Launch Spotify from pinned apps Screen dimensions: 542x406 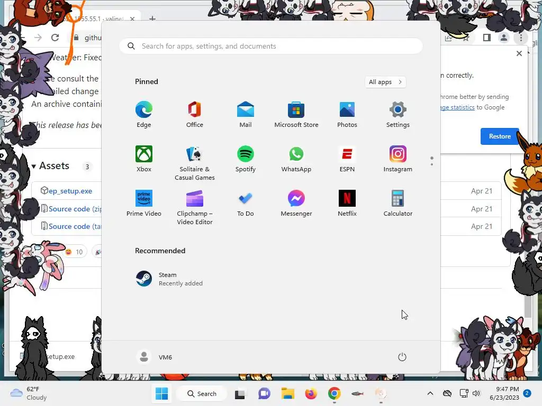tap(246, 159)
